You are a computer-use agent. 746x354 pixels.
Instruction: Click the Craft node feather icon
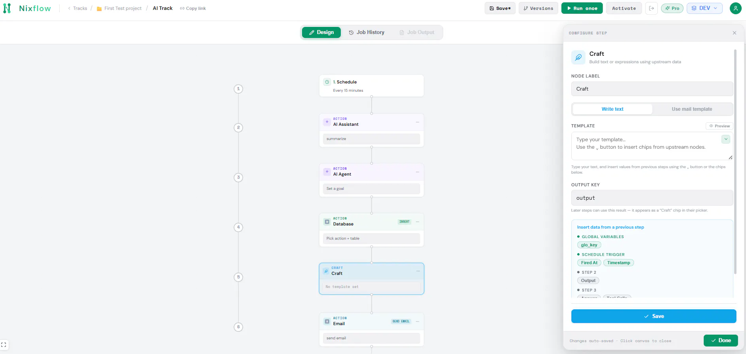pyautogui.click(x=326, y=271)
